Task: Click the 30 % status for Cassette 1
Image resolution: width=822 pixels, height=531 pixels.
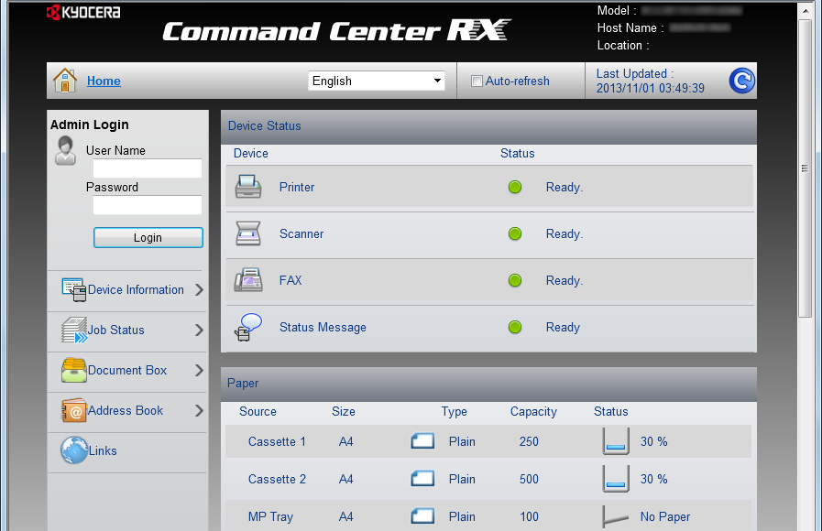Action: pos(653,441)
